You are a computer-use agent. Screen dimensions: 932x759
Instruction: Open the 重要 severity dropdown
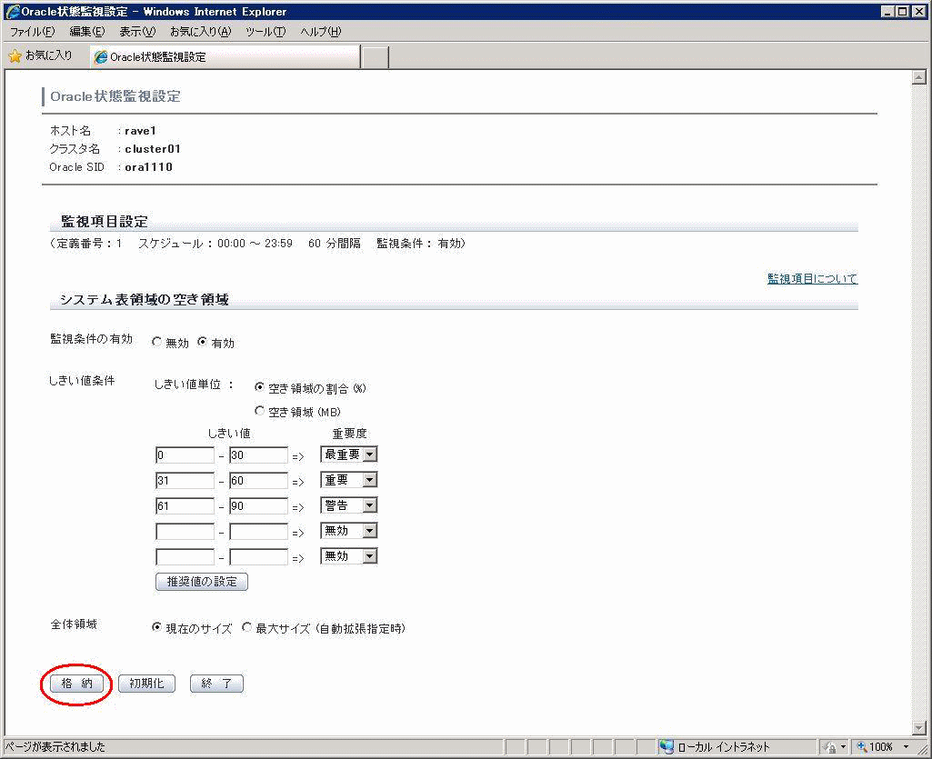coord(349,480)
